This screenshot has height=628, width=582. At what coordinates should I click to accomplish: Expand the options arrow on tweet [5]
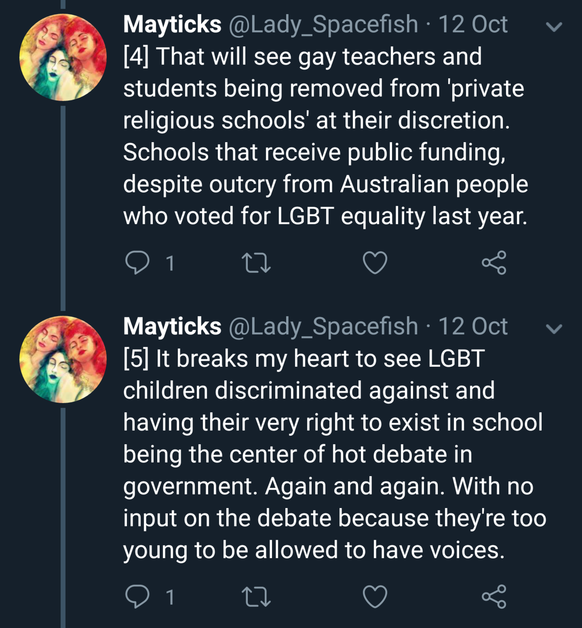pos(554,329)
